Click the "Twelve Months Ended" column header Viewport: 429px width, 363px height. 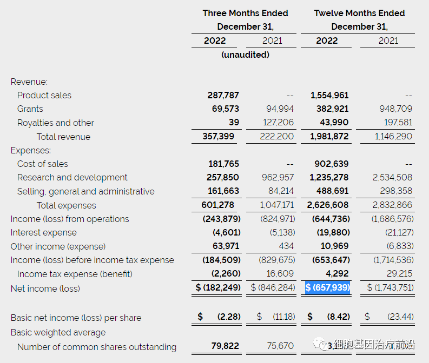359,13
